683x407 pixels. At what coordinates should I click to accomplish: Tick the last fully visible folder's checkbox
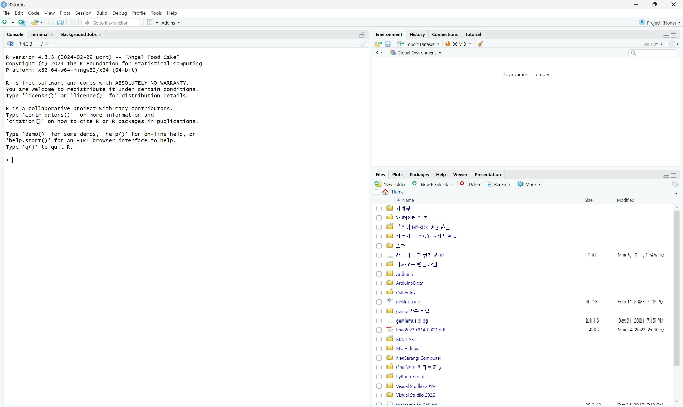pyautogui.click(x=379, y=396)
